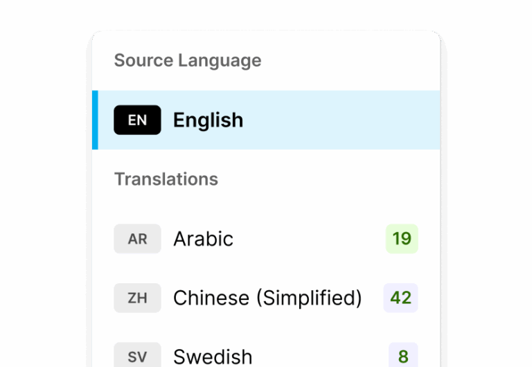
Task: Click the Chinese count badge showing 42
Action: click(400, 298)
